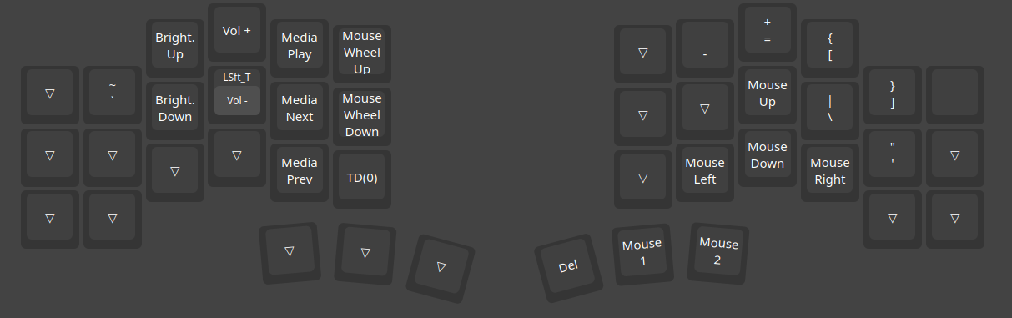Select the Mouse Left key
Image resolution: width=1012 pixels, height=318 pixels.
pos(705,172)
